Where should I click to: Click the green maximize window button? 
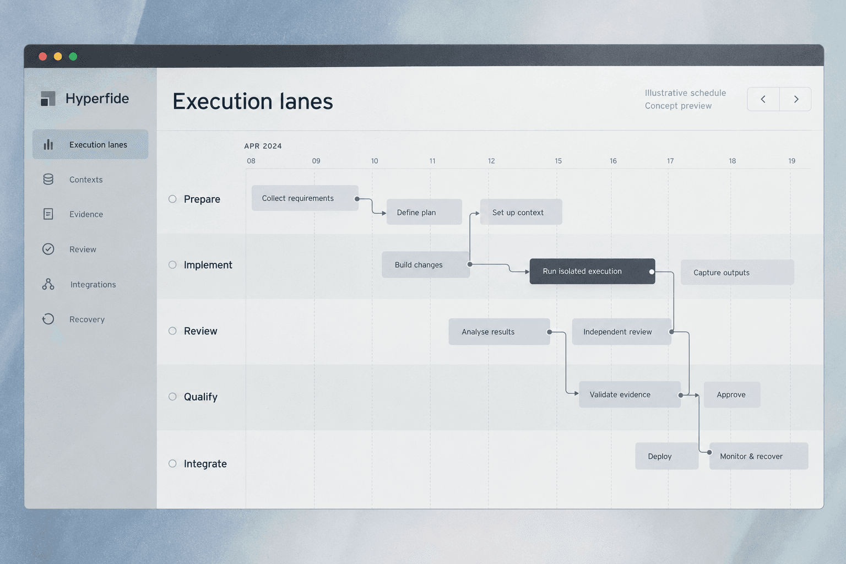tap(73, 56)
